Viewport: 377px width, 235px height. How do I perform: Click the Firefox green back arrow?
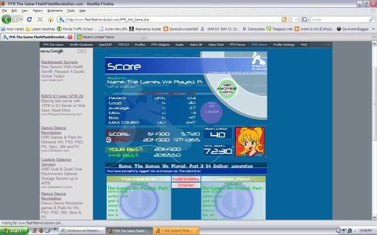pos(8,19)
